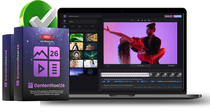This screenshot has height=112, width=210.
Task: Click the undo arrow above the preview
Action: click(132, 20)
